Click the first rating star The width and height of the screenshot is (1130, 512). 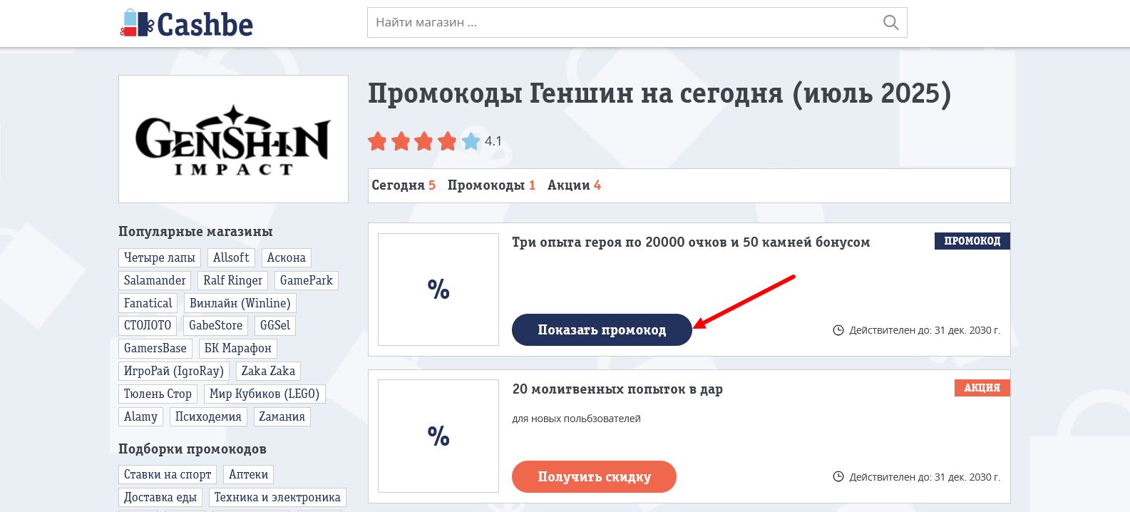377,141
